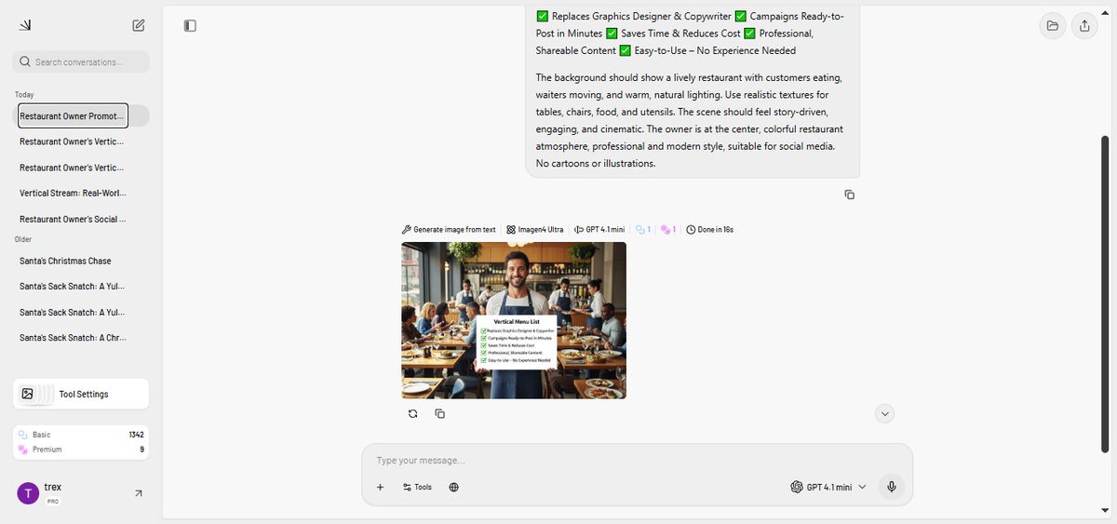The width and height of the screenshot is (1117, 524).
Task: Click the scroll-to-bottom chevron button
Action: [885, 413]
